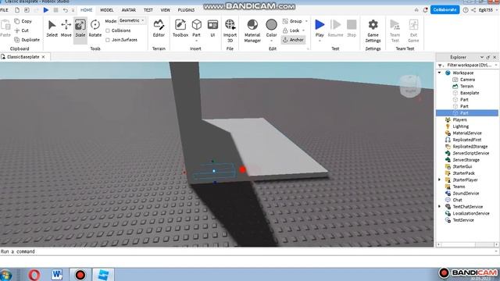Viewport: 500px width, 281px height.
Task: Click the share icon near username
Action: [x=473, y=10]
